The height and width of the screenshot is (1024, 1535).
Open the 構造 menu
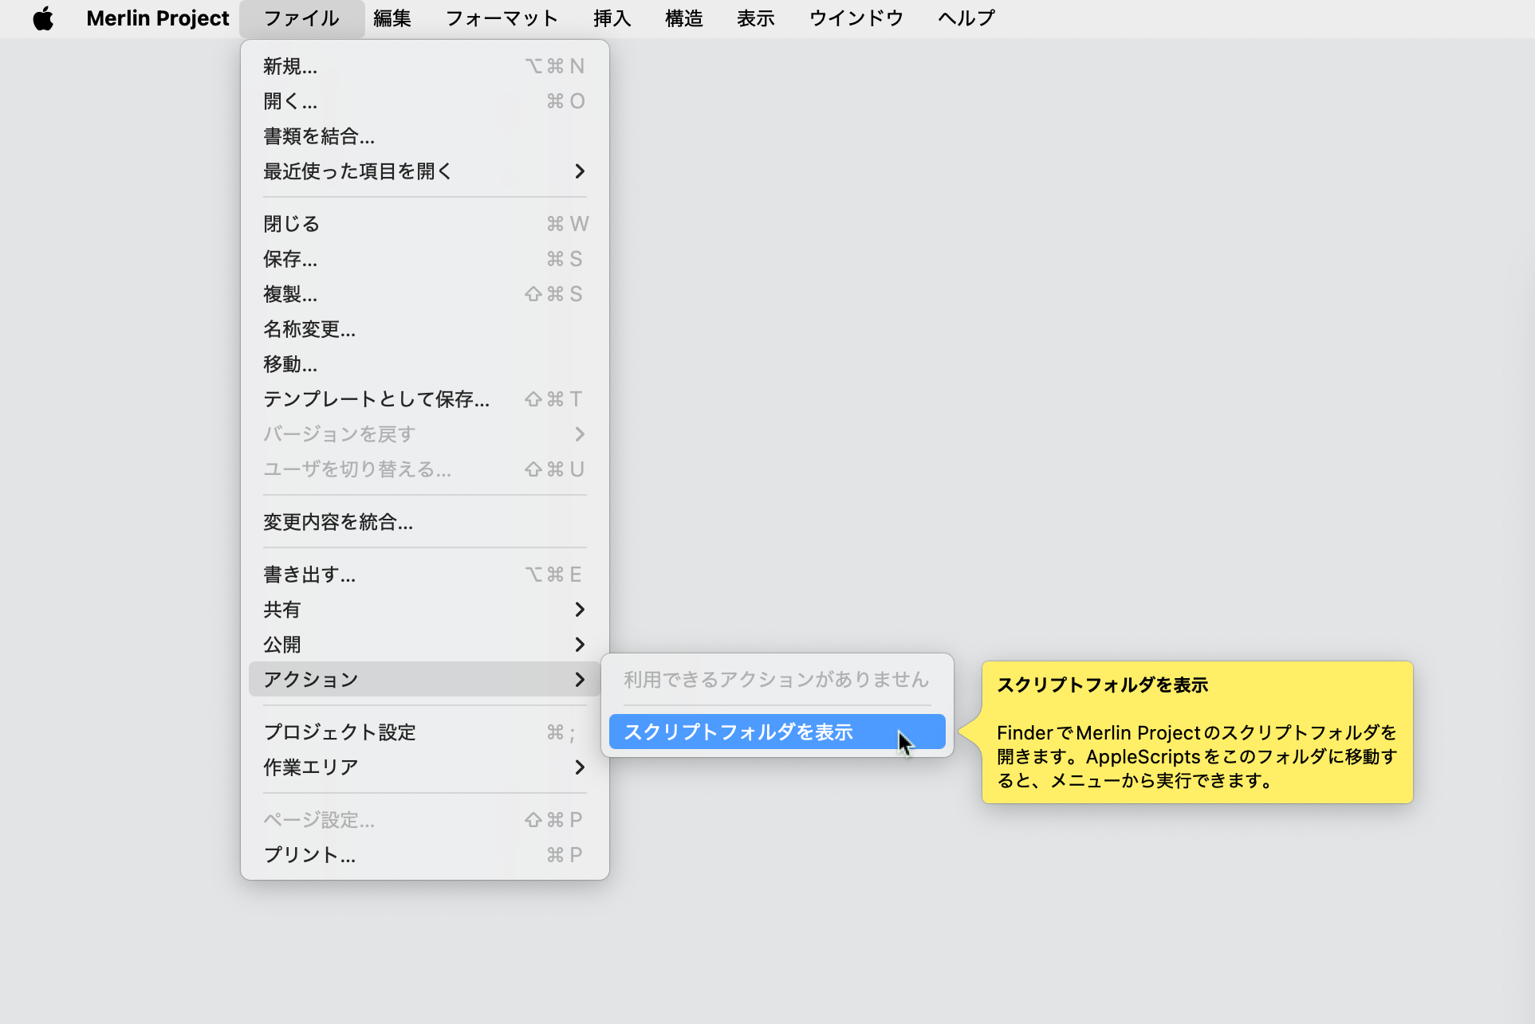click(x=684, y=18)
